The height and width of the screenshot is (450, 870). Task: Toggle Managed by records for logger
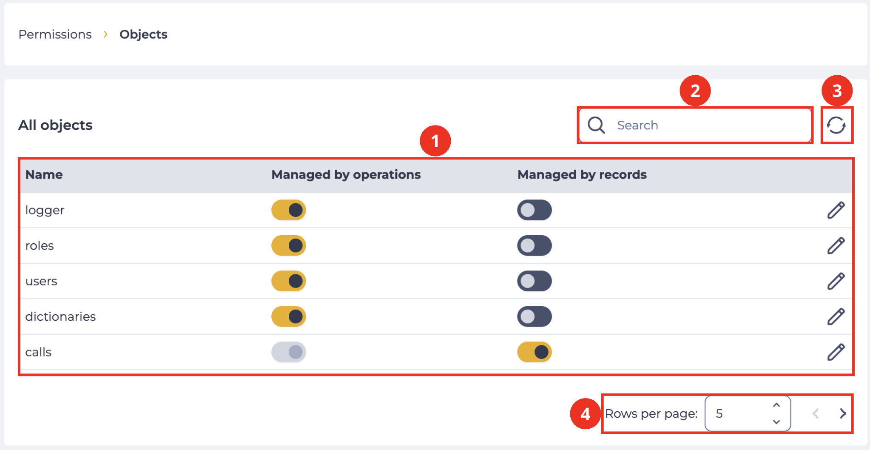pyautogui.click(x=535, y=210)
